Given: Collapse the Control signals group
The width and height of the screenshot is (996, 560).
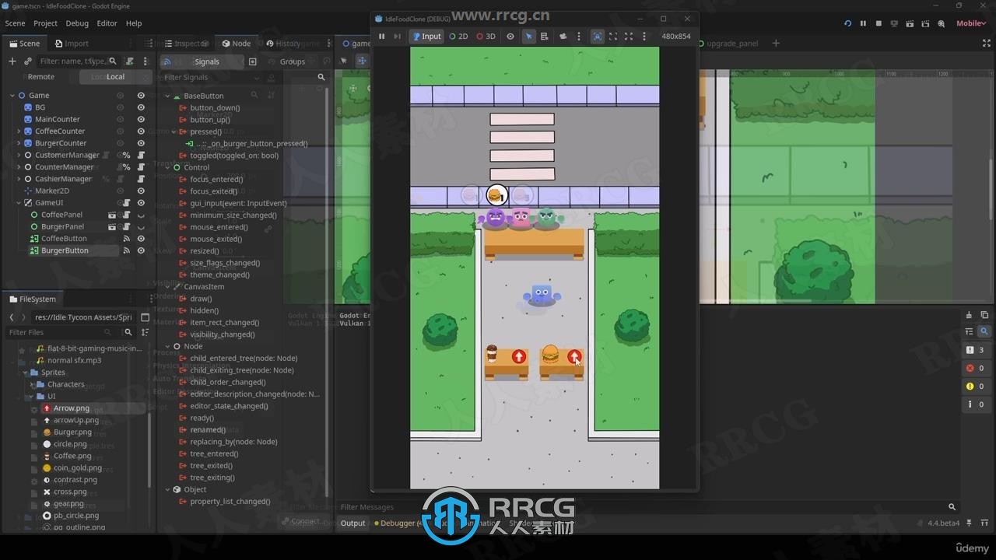Looking at the screenshot, I should [x=167, y=167].
